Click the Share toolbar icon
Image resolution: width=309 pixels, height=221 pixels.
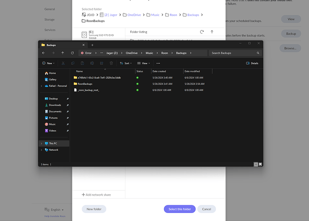102,63
